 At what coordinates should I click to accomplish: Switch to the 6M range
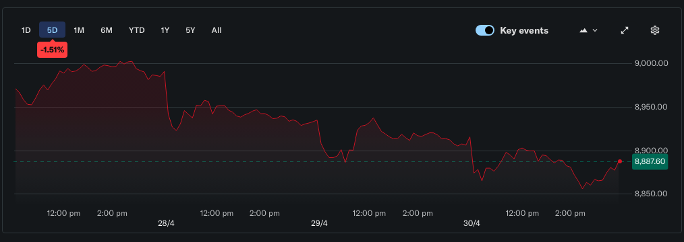point(107,30)
